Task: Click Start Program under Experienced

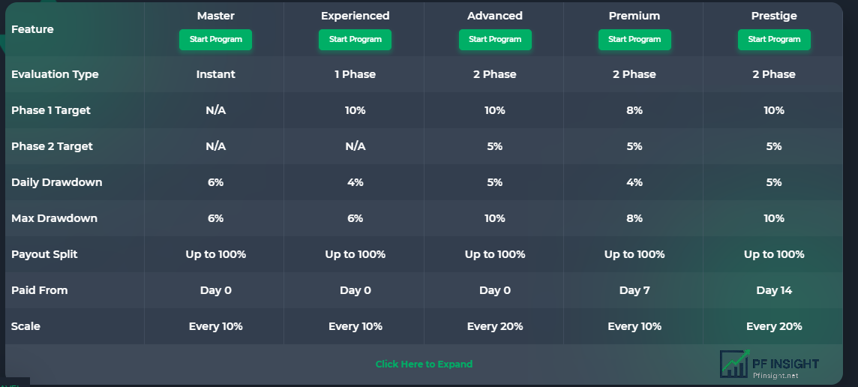Action: coord(355,40)
